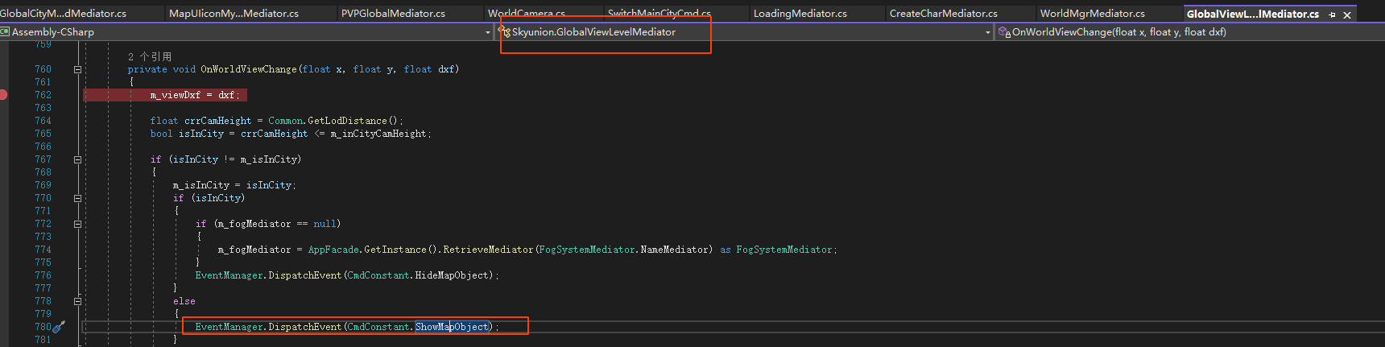Collapse the m_fogMediator null check at line 772
This screenshot has height=347, width=1385.
tap(78, 224)
